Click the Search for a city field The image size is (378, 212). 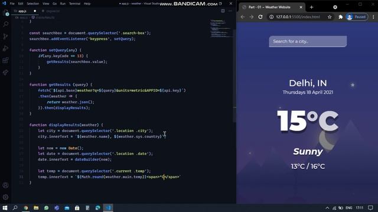(x=308, y=41)
